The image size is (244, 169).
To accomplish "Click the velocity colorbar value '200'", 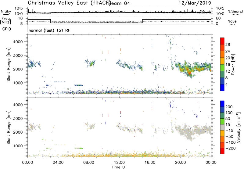I will click(x=229, y=107).
